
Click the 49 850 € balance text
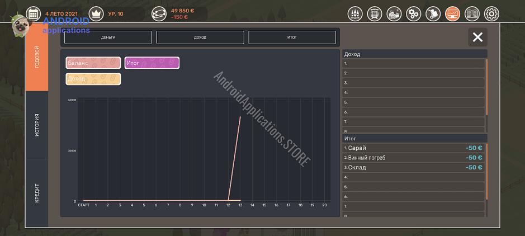pyautogui.click(x=182, y=11)
